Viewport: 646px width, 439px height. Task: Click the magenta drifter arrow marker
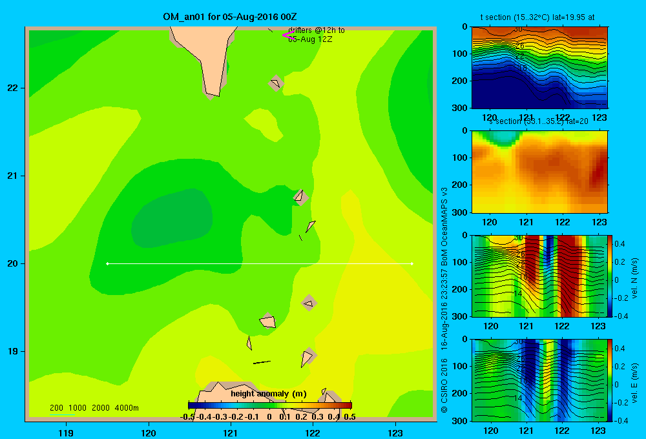[x=287, y=35]
